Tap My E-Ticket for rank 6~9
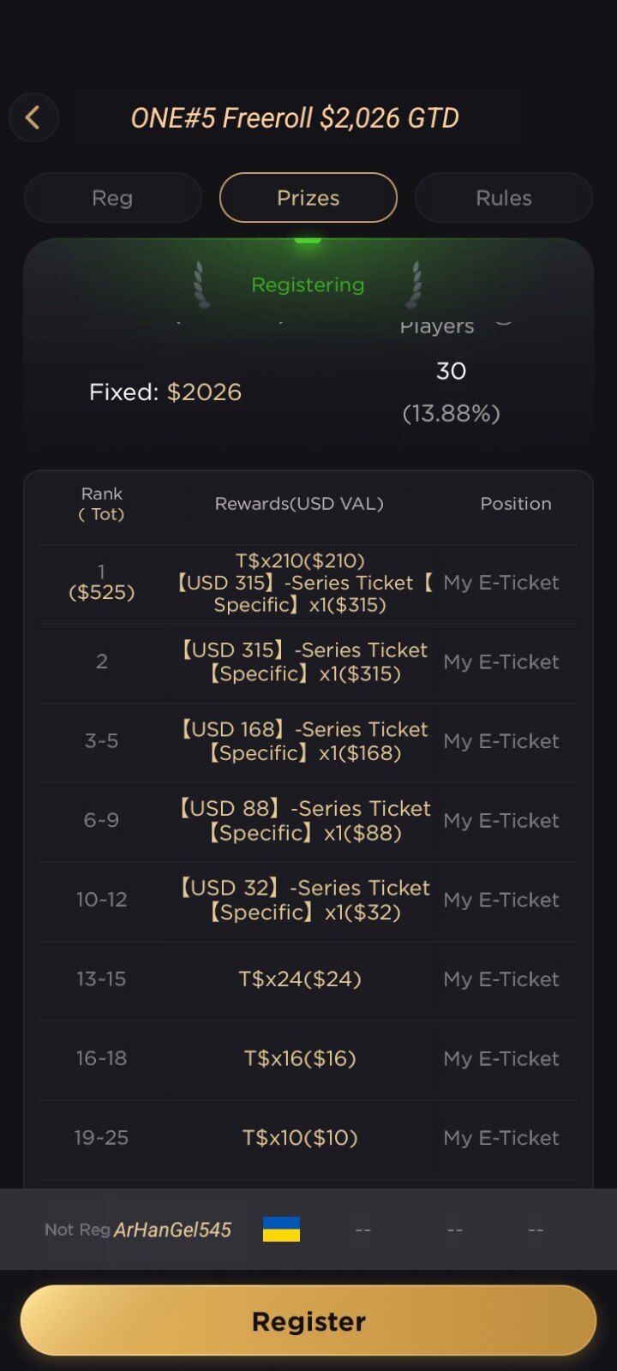617x1371 pixels. (x=501, y=821)
